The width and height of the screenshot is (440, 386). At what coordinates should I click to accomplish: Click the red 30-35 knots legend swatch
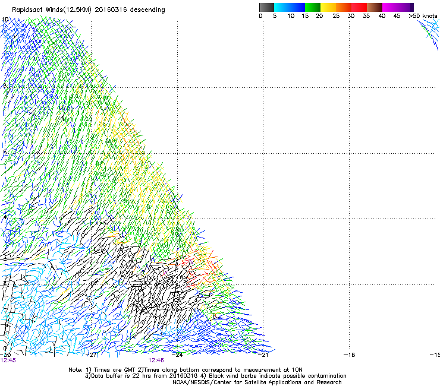(x=359, y=7)
